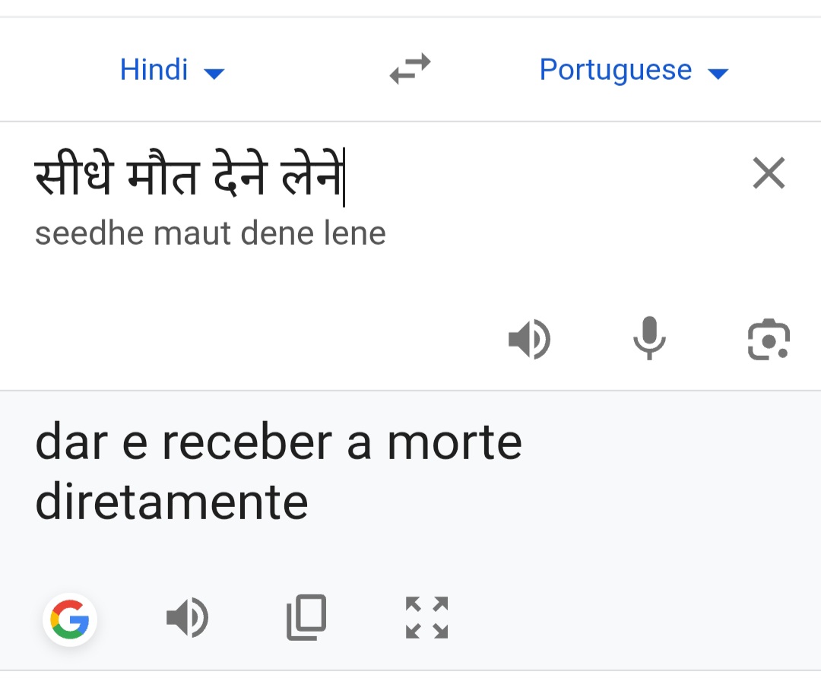Open camera translation

[x=769, y=339]
